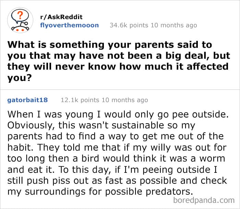Open flyoverthemooon's user profile
This screenshot has height=209, width=240.
click(x=70, y=25)
